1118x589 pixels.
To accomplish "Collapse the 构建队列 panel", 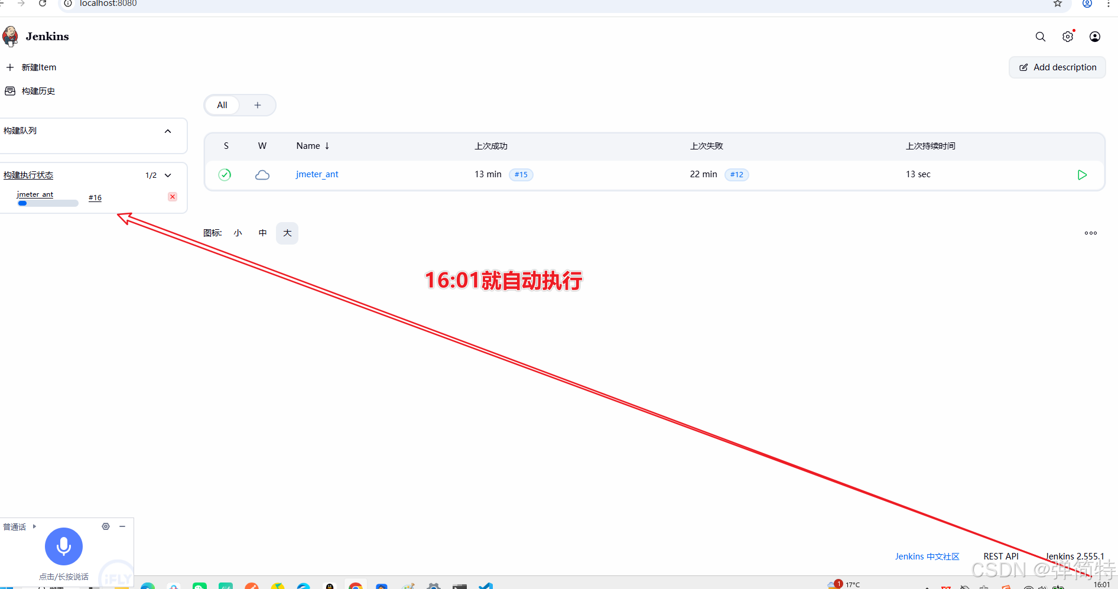I will (168, 131).
